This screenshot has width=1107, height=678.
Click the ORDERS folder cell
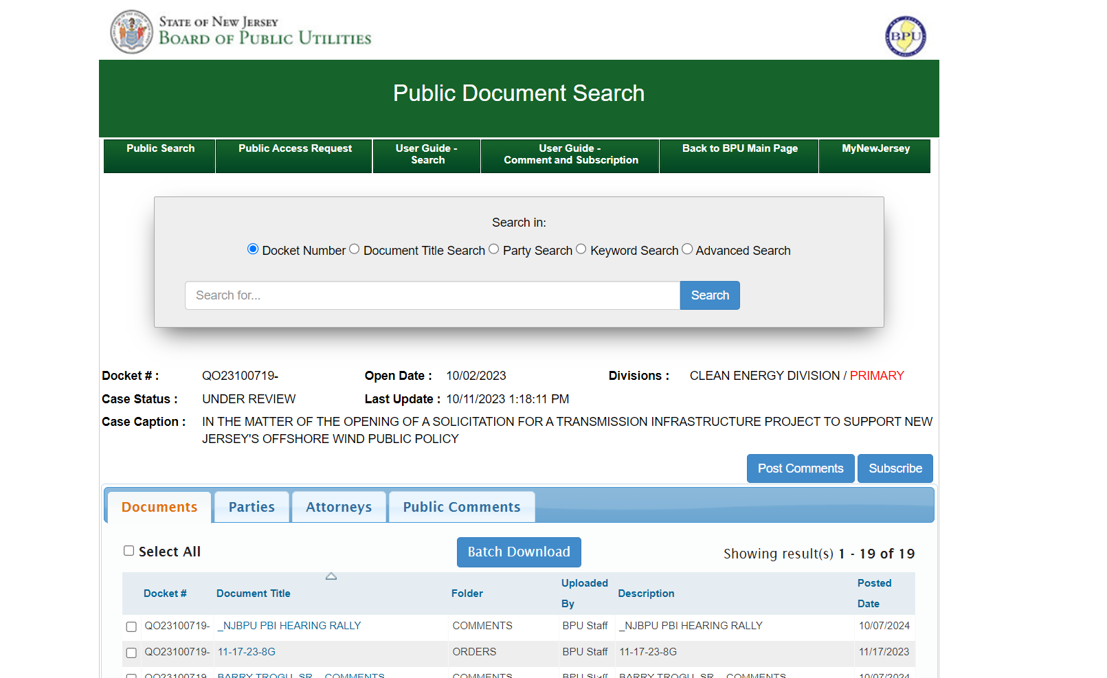tap(474, 652)
